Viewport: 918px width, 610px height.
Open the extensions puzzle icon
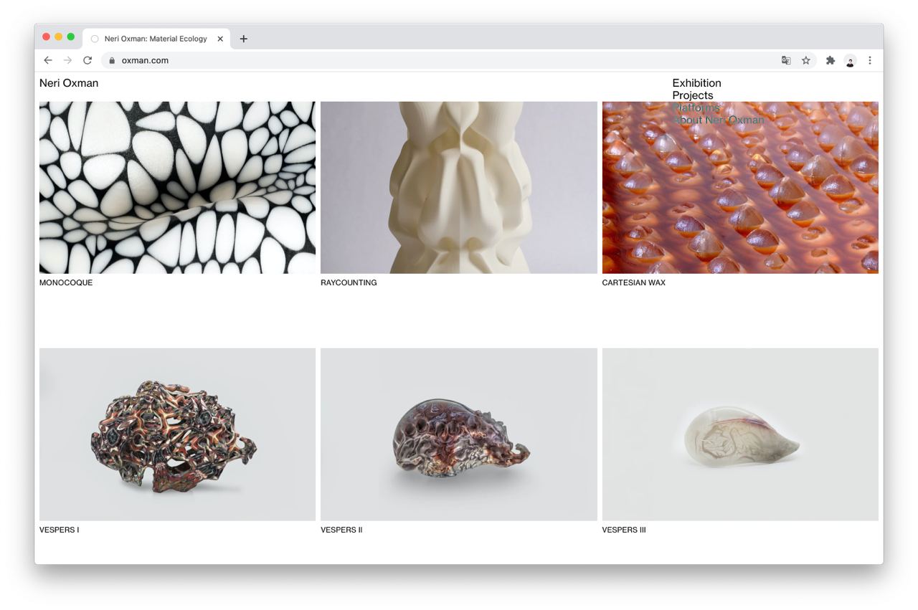(x=831, y=60)
